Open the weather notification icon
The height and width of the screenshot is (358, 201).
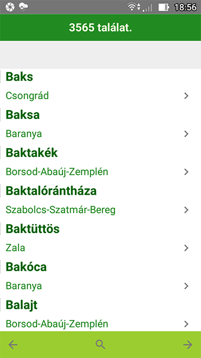[23, 7]
